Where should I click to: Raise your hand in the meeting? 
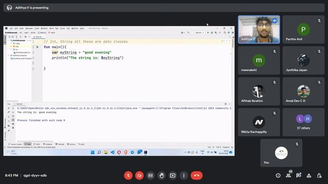(161, 175)
